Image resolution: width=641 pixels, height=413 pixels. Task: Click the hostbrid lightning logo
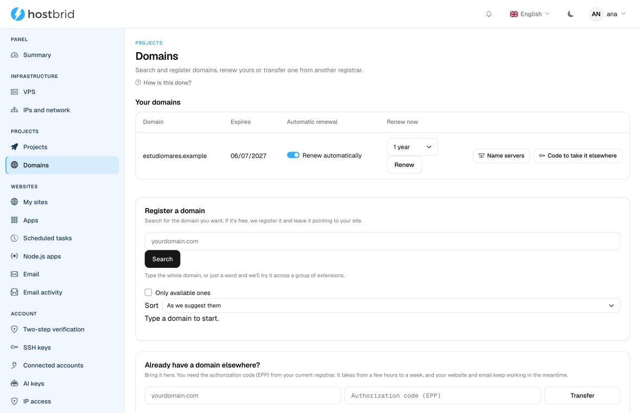17,14
